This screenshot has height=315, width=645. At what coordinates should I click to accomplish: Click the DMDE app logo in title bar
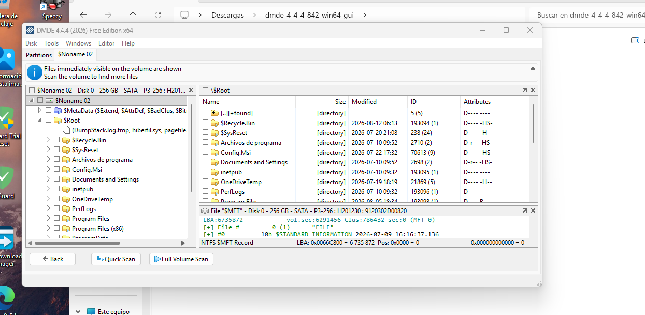pos(30,30)
